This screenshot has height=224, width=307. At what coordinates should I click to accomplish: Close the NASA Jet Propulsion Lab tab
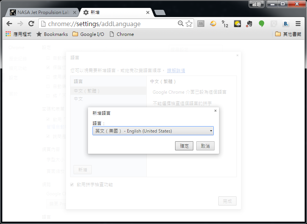(75, 12)
